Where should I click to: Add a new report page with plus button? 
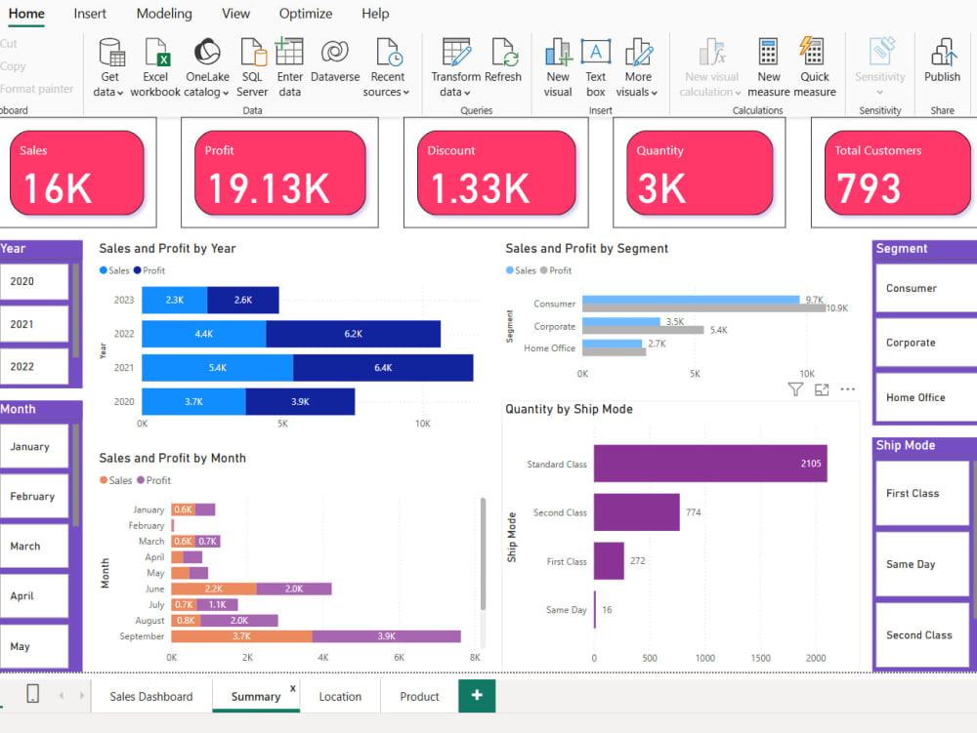point(476,695)
